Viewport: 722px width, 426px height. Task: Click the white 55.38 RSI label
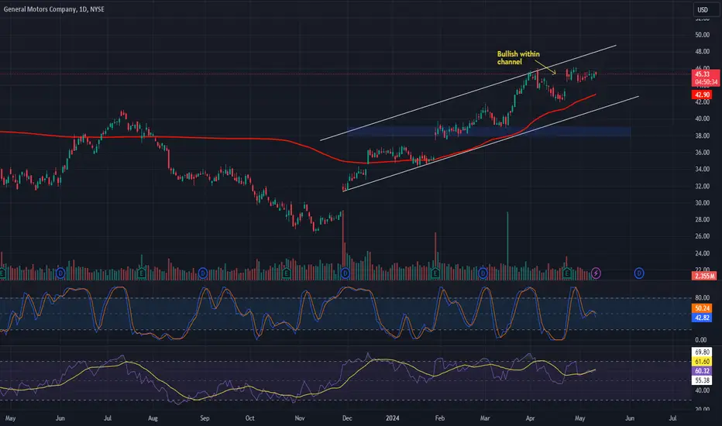(702, 380)
